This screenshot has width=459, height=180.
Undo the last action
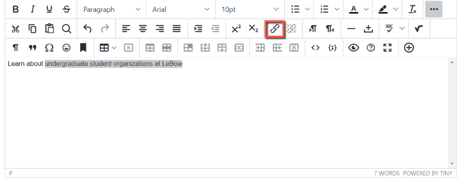click(x=88, y=29)
